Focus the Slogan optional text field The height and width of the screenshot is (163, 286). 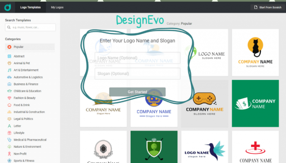click(x=137, y=74)
